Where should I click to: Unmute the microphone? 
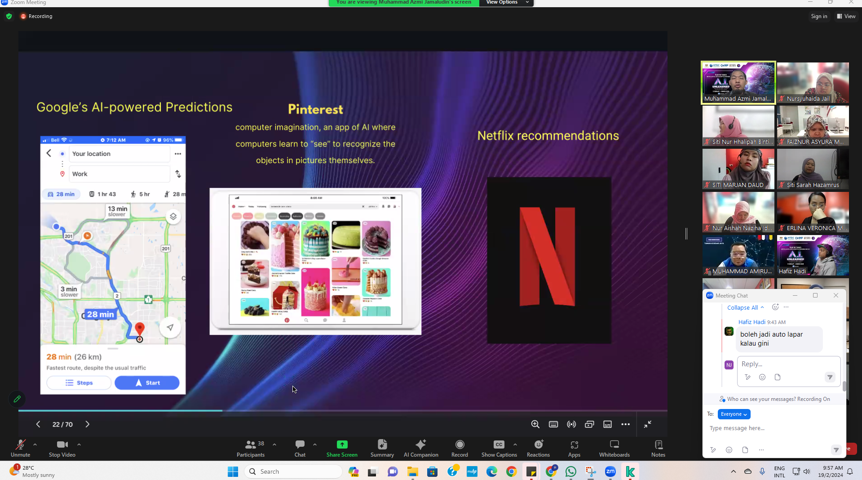pos(21,448)
